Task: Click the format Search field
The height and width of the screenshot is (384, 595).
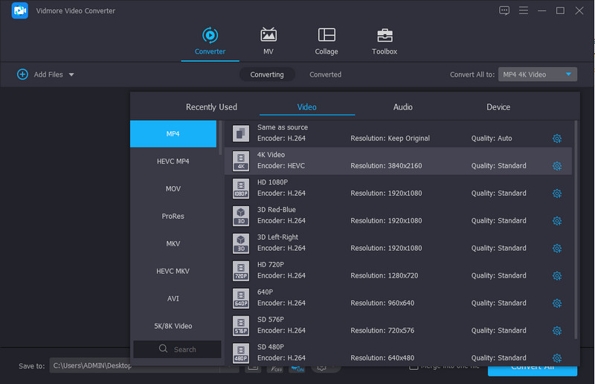Action: [177, 349]
